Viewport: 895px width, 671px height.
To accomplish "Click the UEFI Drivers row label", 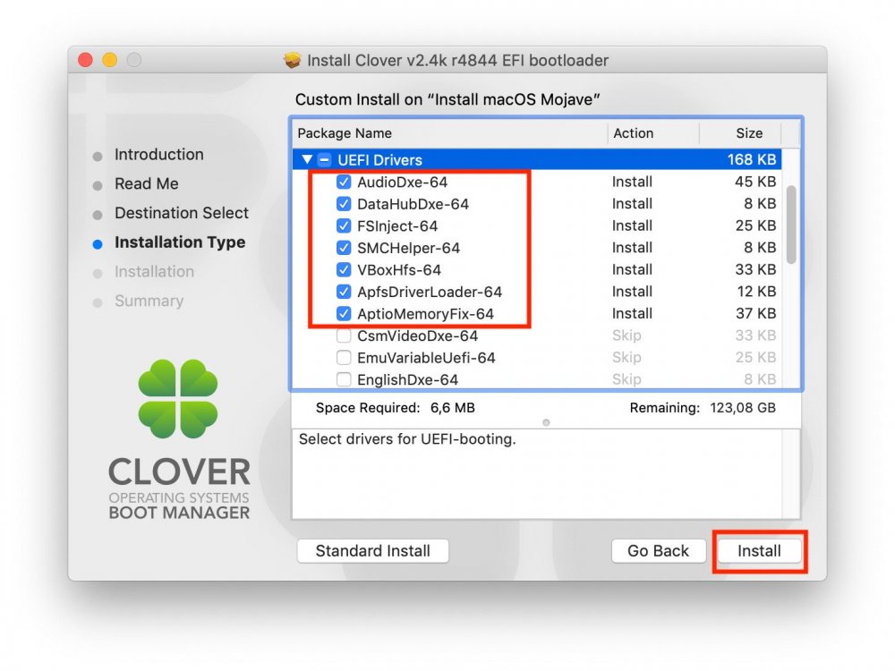I will tap(380, 160).
